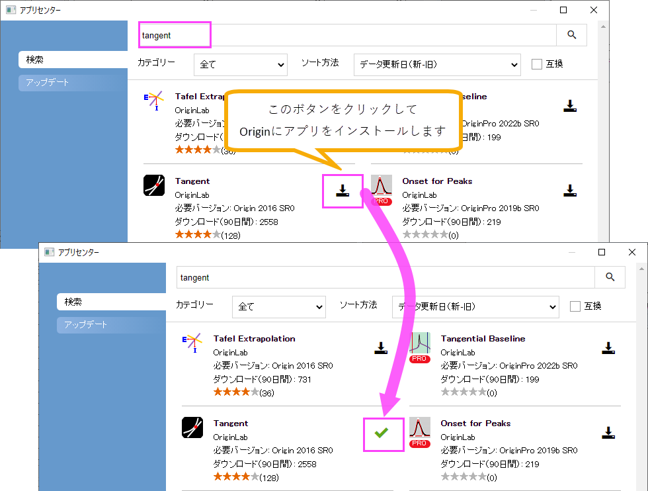Click the scroll-up arrow in the back window
648x491 pixels.
pos(603,26)
